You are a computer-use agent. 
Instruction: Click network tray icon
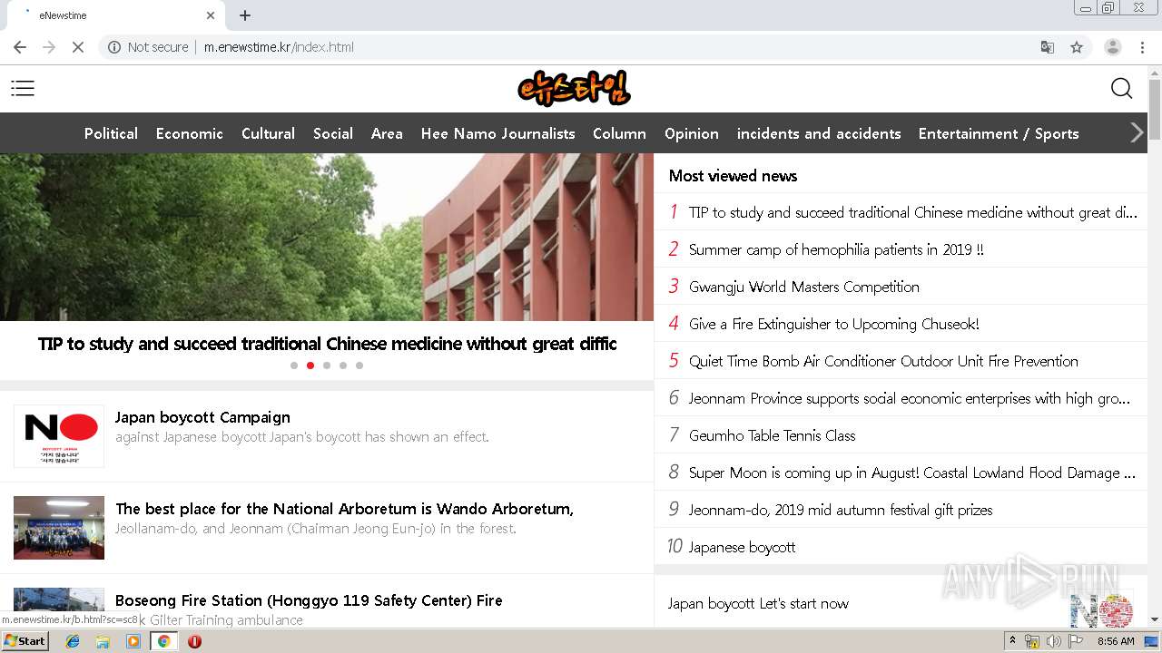1032,641
